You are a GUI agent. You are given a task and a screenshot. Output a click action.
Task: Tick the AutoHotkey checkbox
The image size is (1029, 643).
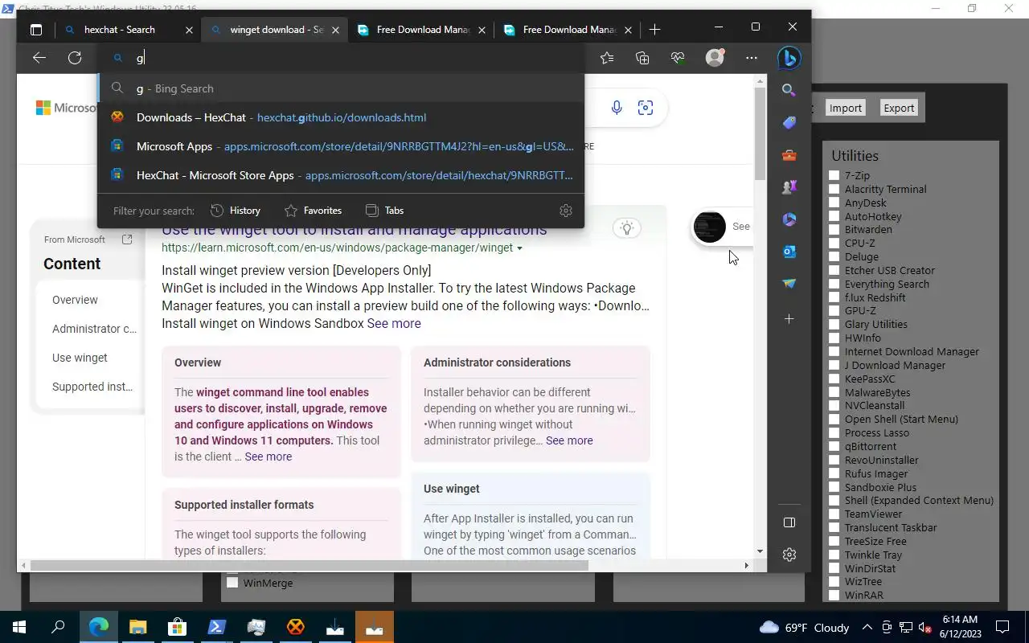point(834,216)
